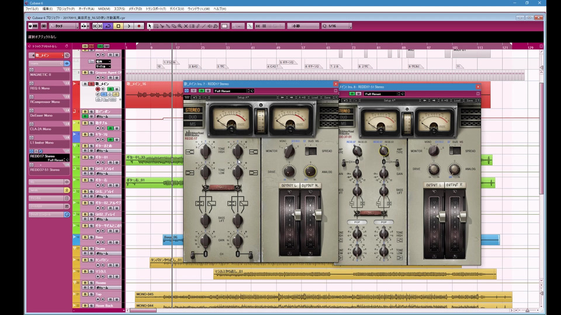Select the Range Selection tool
Viewport: 561px width, 315px height.
[156, 26]
